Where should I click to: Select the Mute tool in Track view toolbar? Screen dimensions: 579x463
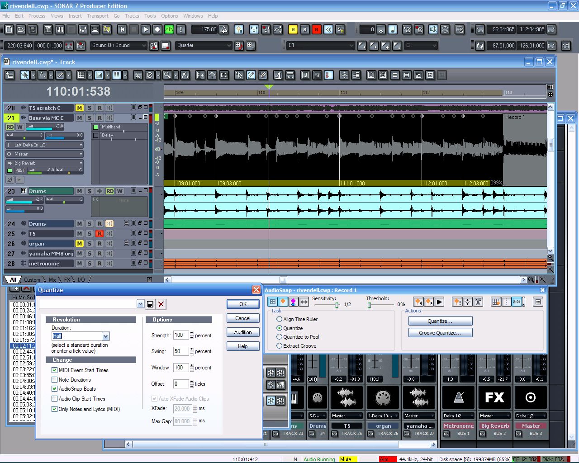(x=150, y=75)
